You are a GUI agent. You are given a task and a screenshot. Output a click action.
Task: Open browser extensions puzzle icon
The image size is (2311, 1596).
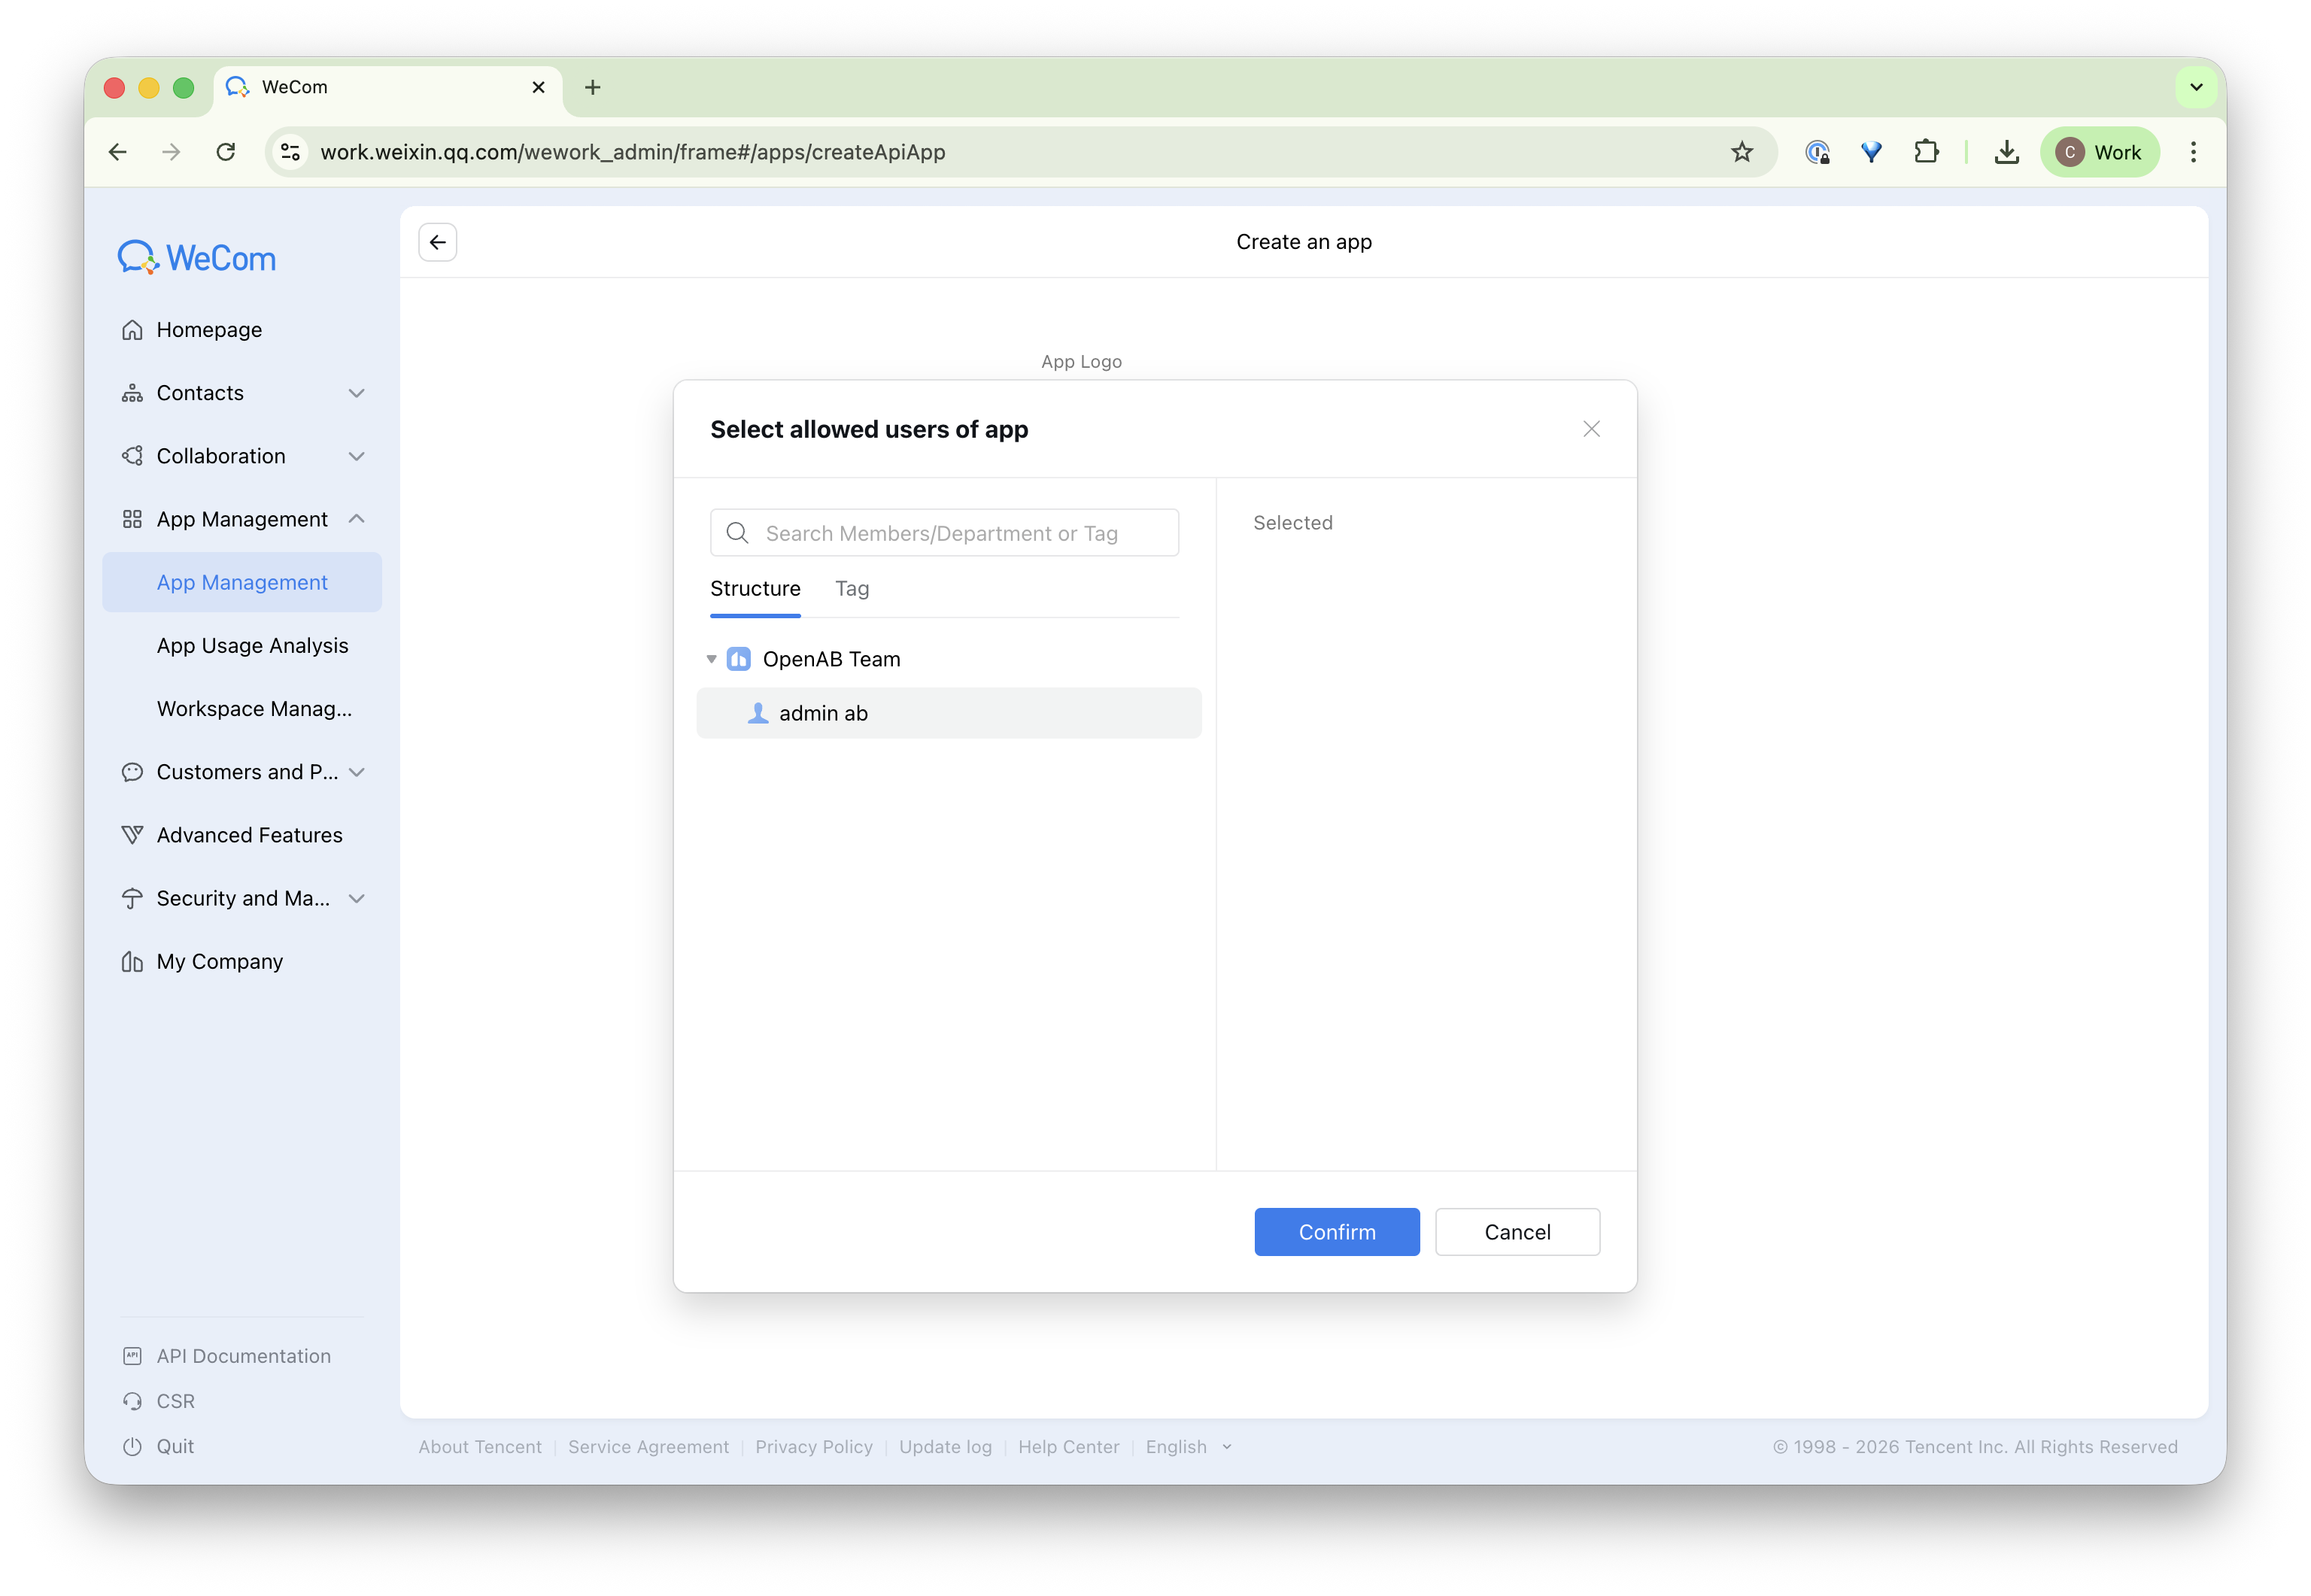(x=1925, y=152)
